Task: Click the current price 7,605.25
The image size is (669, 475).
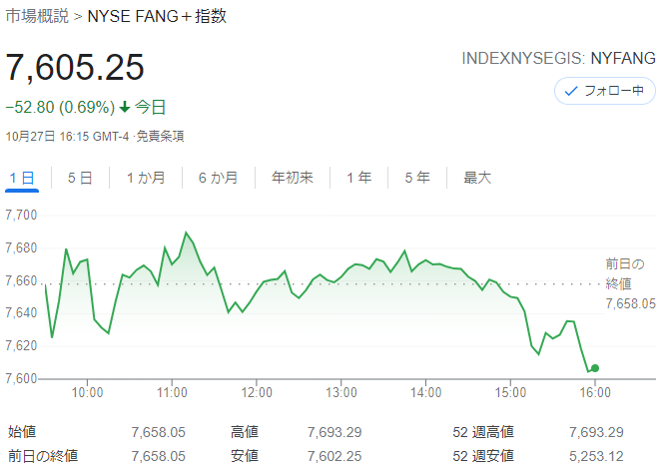Action: (75, 67)
